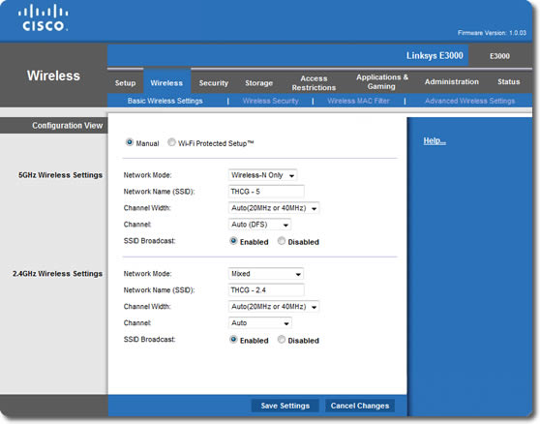Open 2.4GHz Channel dropdown showing Auto

pos(260,323)
